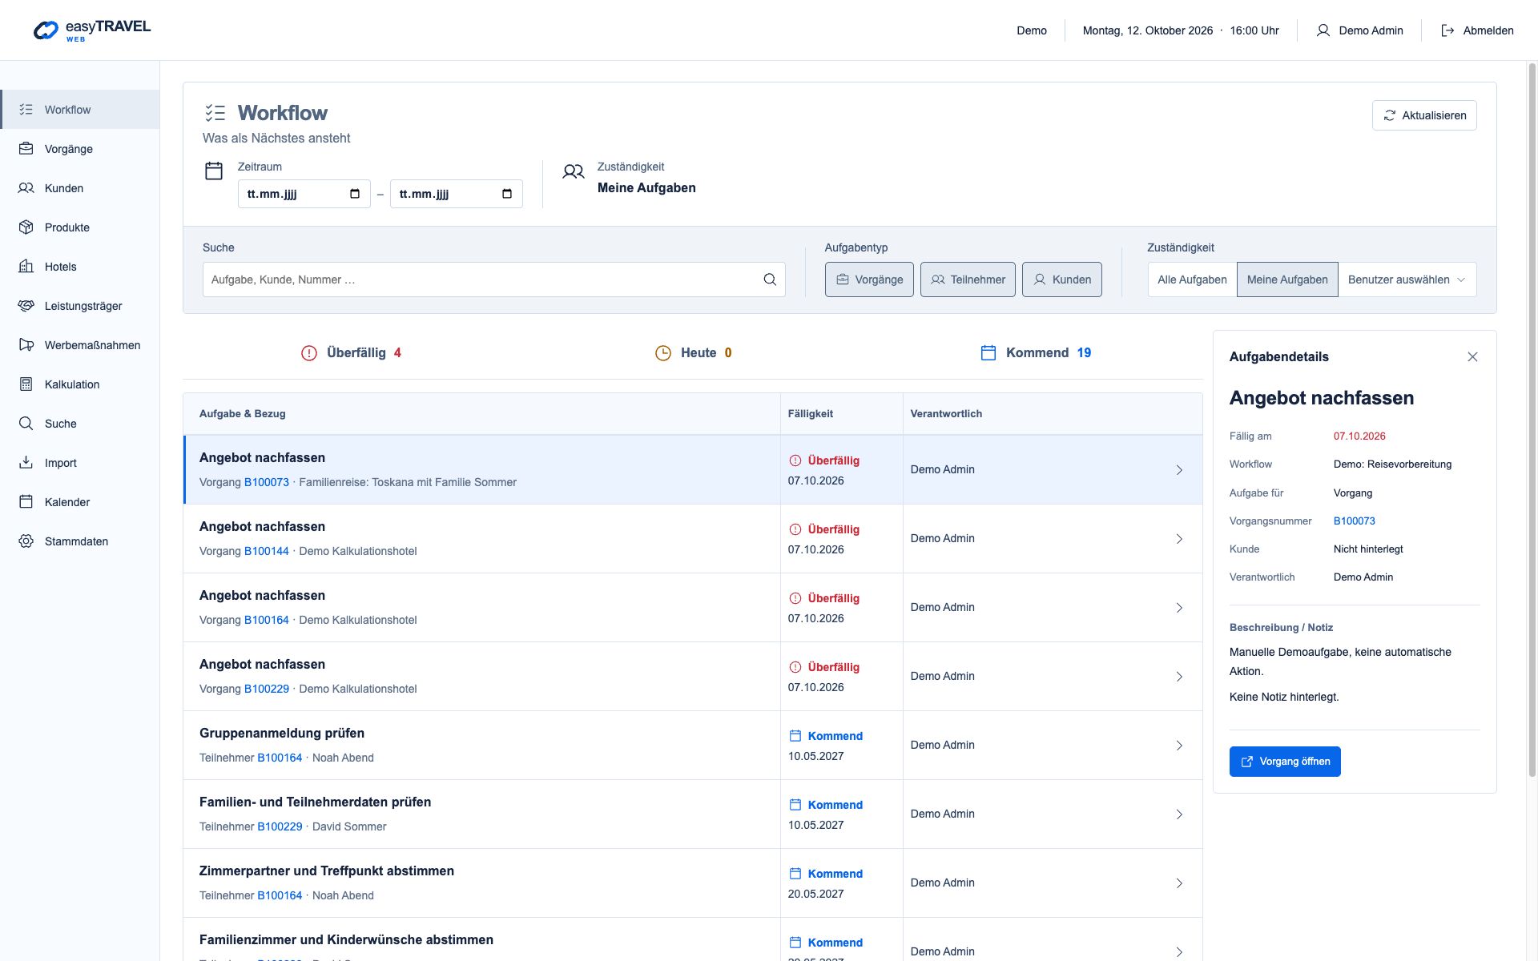1538x961 pixels.
Task: Click the search magnifier icon in Suche field
Action: (x=770, y=279)
